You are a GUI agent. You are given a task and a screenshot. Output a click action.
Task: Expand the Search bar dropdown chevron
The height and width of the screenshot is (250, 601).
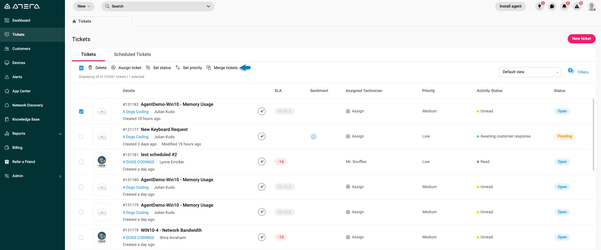(208, 6)
